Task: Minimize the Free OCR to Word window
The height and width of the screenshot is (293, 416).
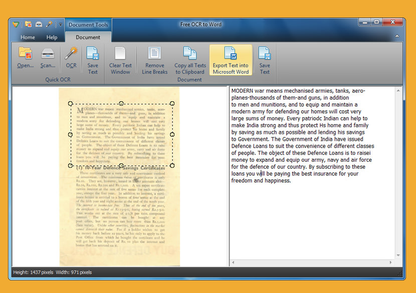Action: (x=365, y=22)
